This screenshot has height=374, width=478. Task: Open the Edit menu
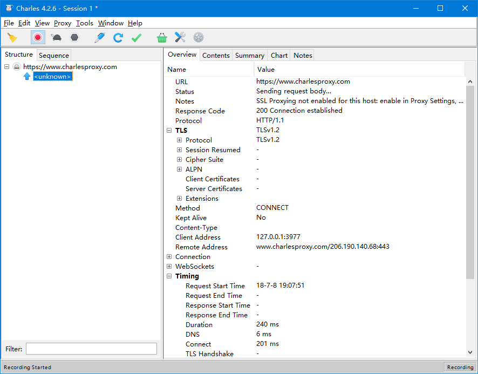coord(24,23)
